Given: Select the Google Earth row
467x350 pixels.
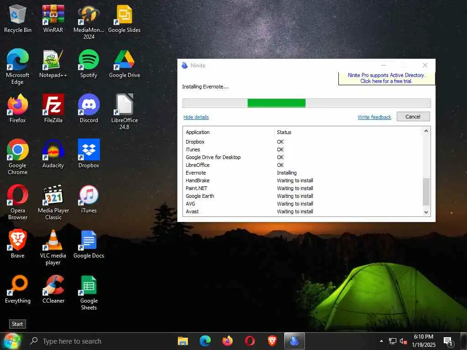Looking at the screenshot, I should click(x=303, y=196).
